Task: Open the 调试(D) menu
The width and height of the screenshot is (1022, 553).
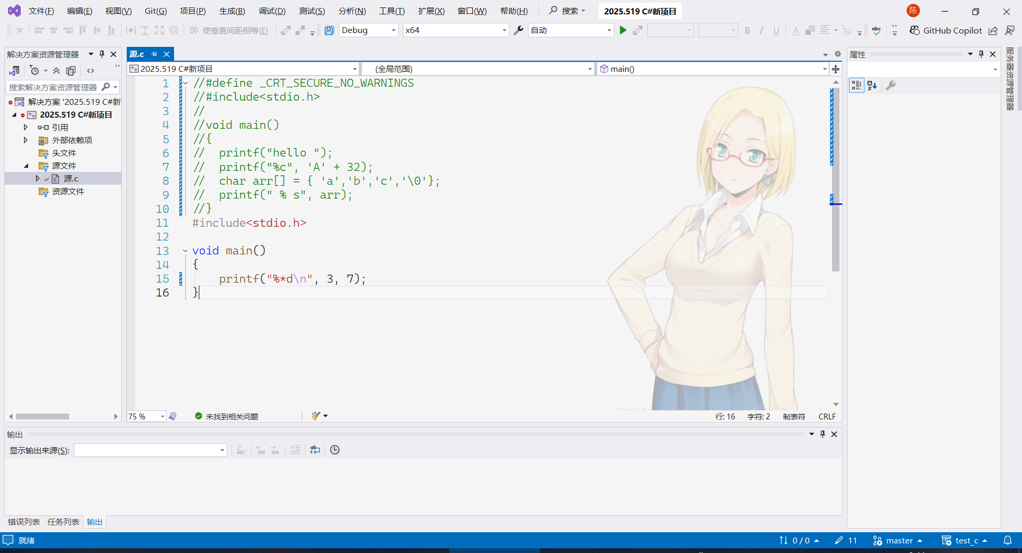Action: pyautogui.click(x=272, y=11)
